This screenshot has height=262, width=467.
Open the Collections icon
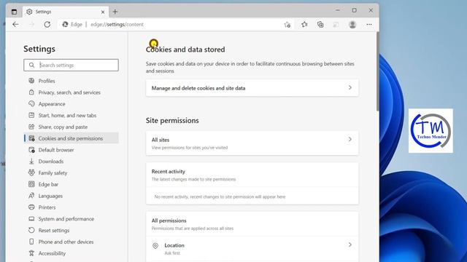320,25
